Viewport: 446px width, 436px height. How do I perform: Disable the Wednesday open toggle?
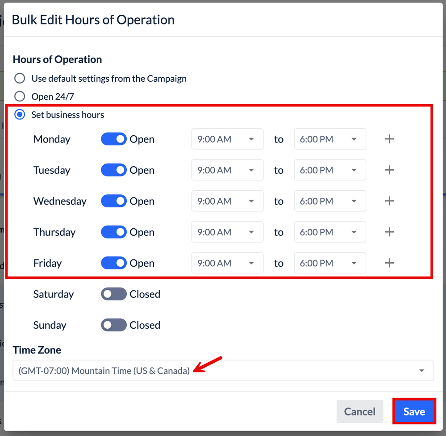pyautogui.click(x=114, y=201)
